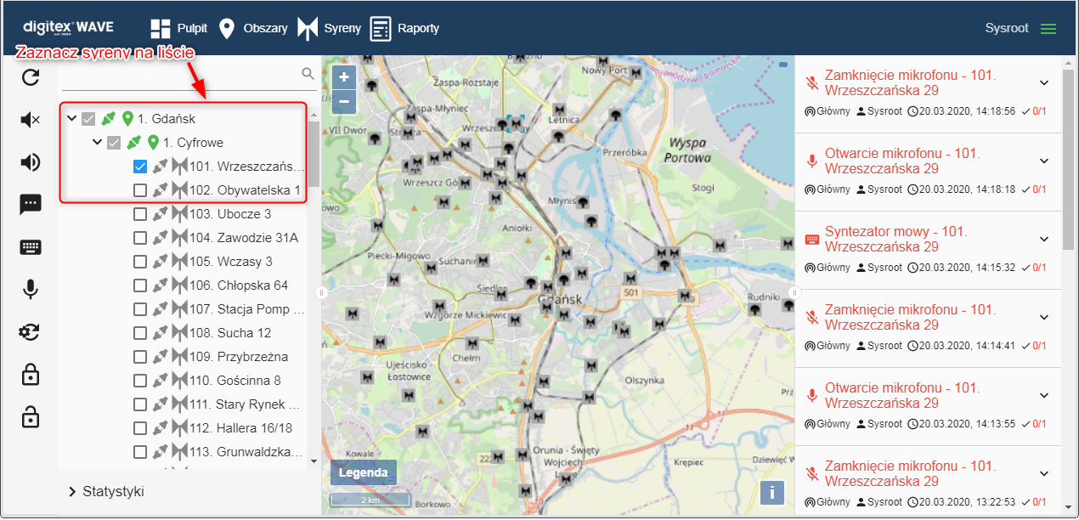Expand the Statystyki section
This screenshot has height=520, width=1079.
(x=73, y=491)
